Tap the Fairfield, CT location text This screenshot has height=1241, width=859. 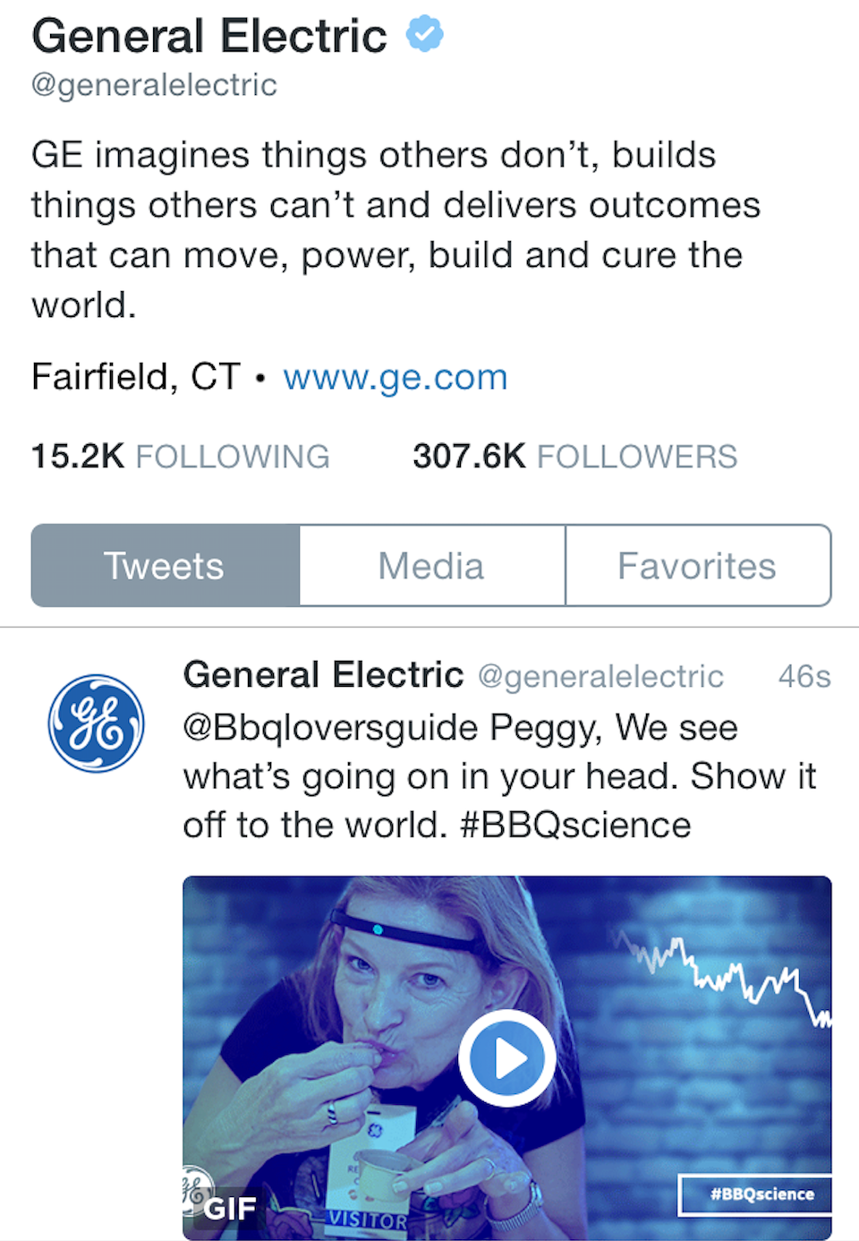(x=136, y=377)
